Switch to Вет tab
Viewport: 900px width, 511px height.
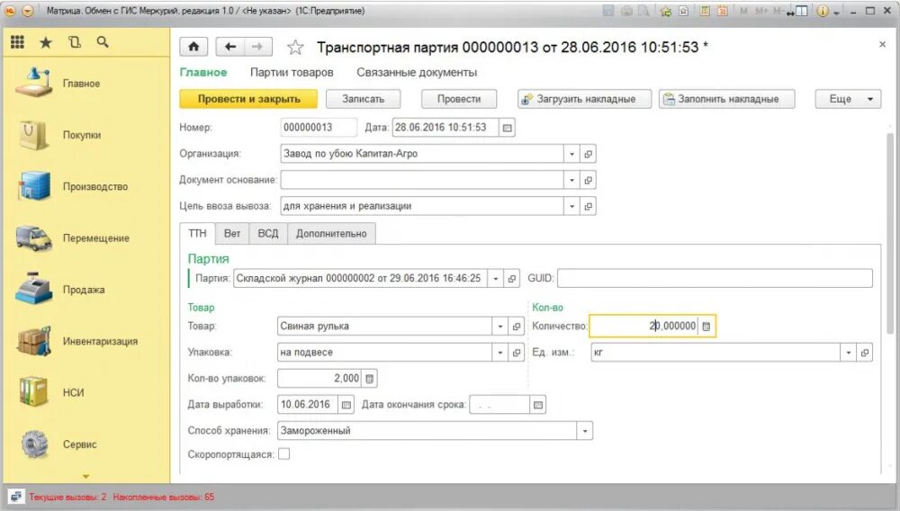point(232,233)
